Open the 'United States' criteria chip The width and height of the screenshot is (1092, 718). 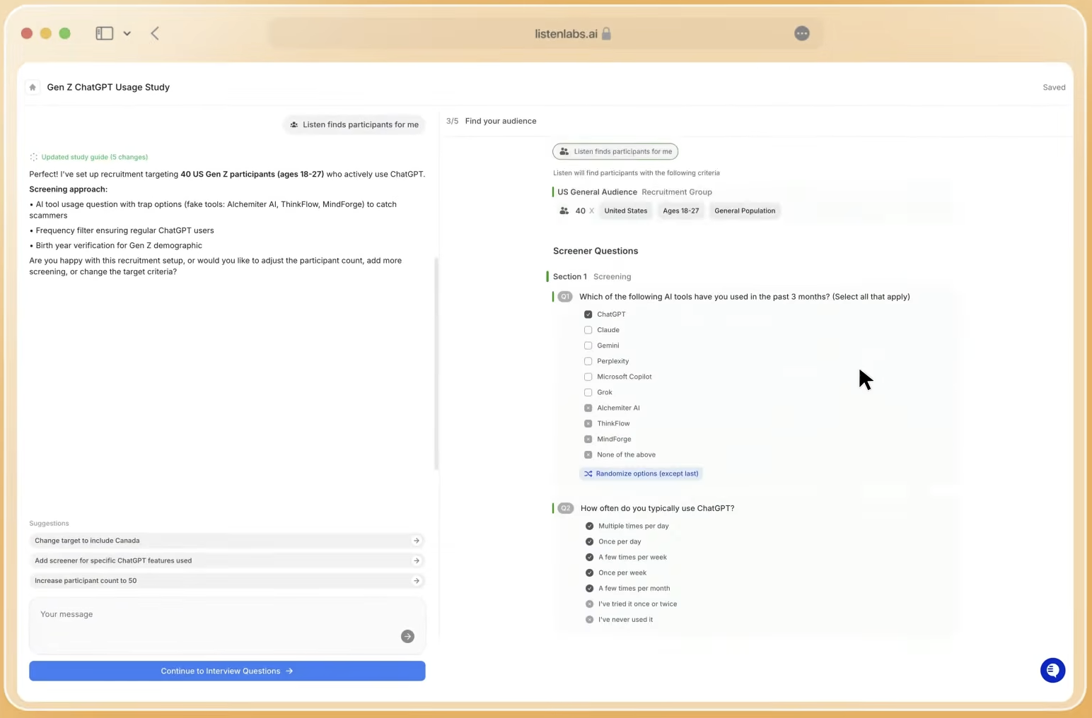(625, 210)
